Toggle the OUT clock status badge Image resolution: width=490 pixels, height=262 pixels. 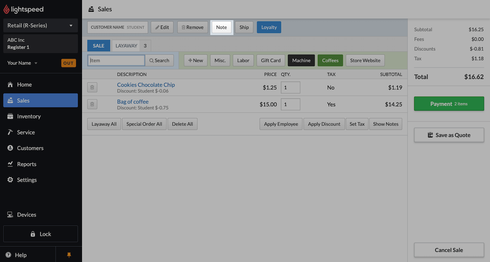pyautogui.click(x=68, y=63)
